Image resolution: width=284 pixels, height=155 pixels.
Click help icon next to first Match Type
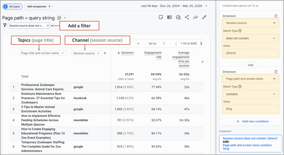pos(240,31)
